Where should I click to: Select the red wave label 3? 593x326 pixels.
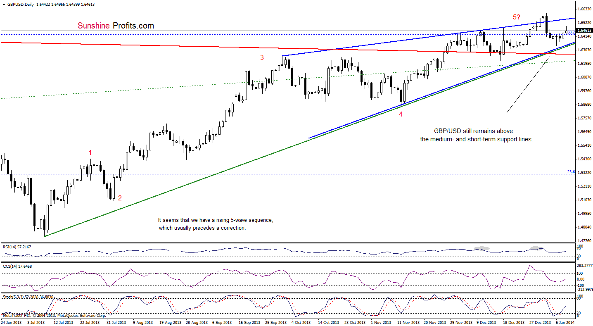point(262,58)
